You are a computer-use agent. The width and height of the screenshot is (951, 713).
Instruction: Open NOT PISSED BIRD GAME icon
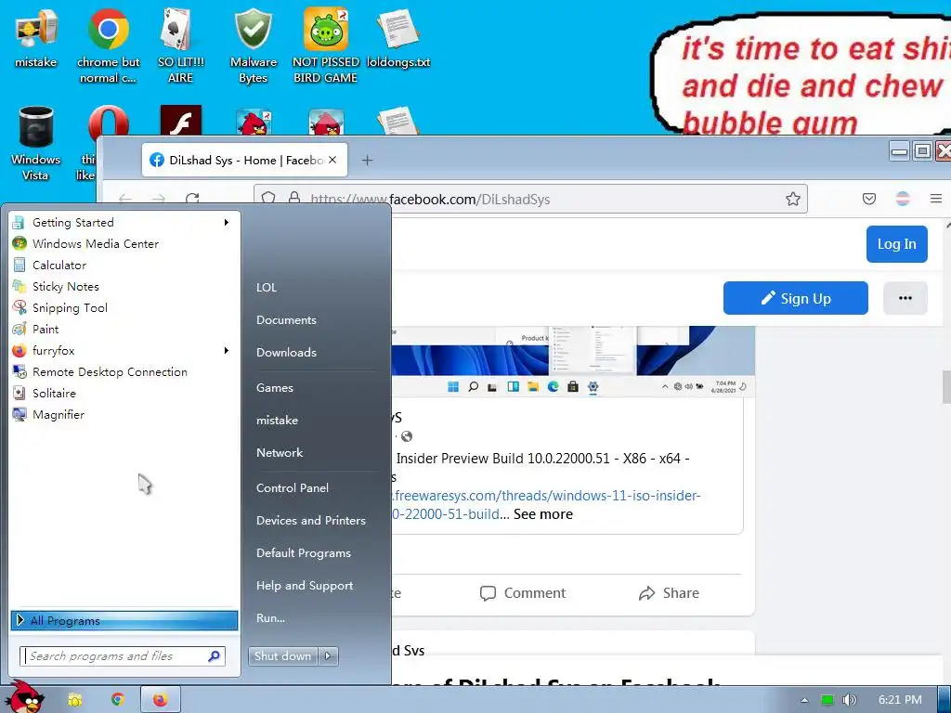[x=326, y=45]
